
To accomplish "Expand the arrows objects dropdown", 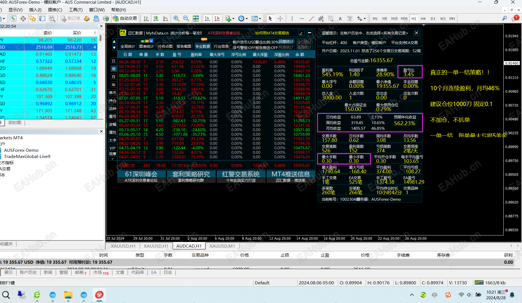I will pos(365,19).
